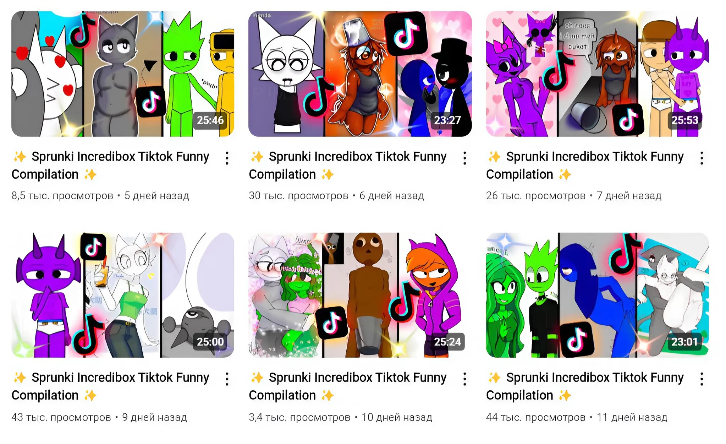Click the 23:01 duration badge
726x444 pixels.
[x=684, y=342]
